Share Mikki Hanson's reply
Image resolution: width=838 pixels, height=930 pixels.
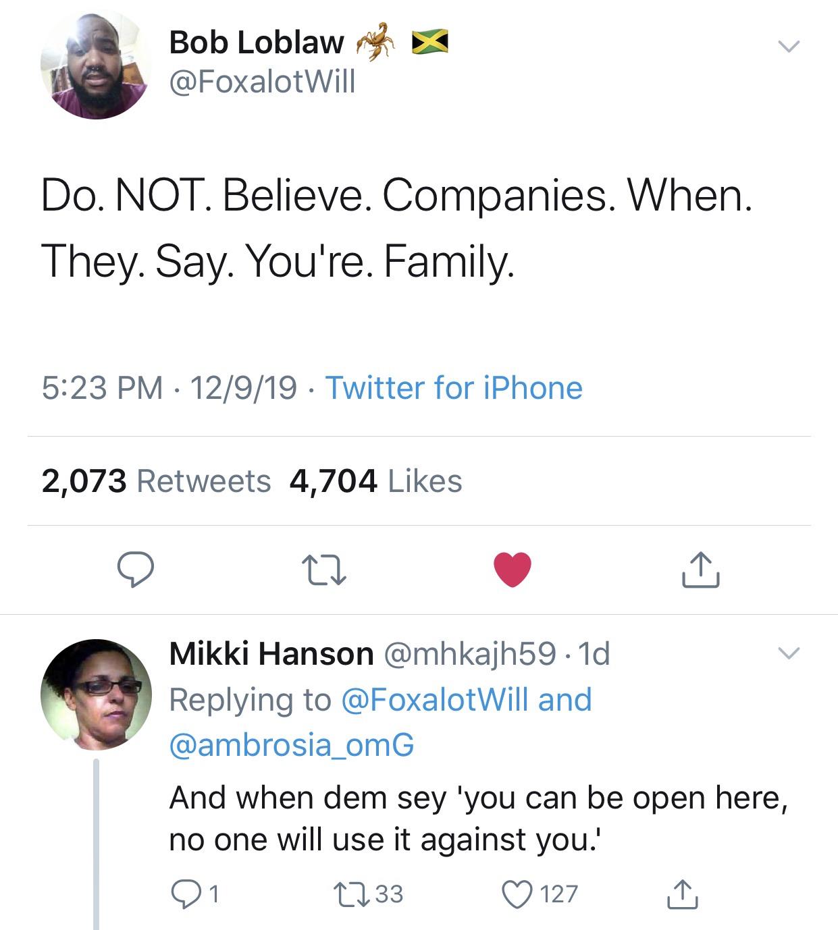click(681, 894)
